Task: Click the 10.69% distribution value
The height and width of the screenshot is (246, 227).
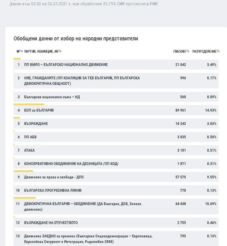Action: tap(211, 204)
